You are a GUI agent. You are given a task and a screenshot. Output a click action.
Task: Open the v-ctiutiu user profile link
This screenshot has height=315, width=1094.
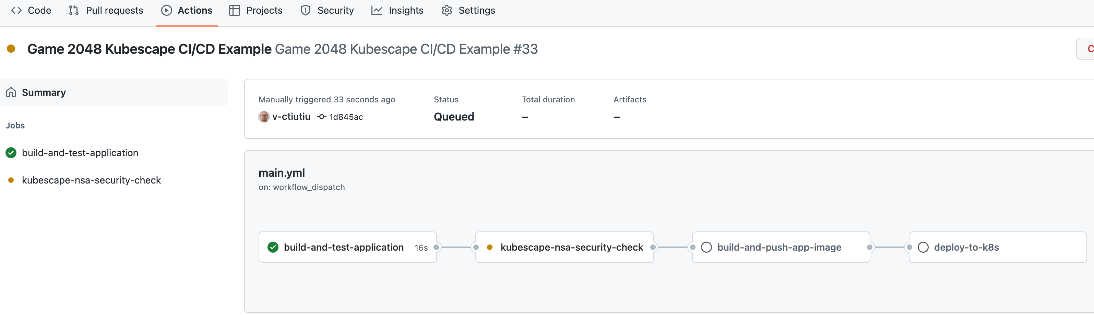pos(292,117)
